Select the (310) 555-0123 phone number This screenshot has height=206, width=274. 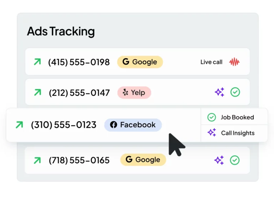coord(64,125)
